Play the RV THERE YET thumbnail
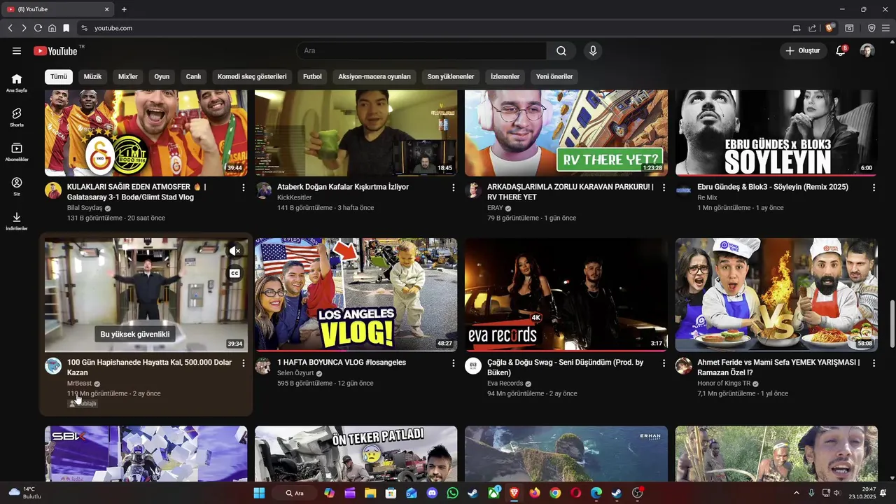896x504 pixels. (566, 132)
